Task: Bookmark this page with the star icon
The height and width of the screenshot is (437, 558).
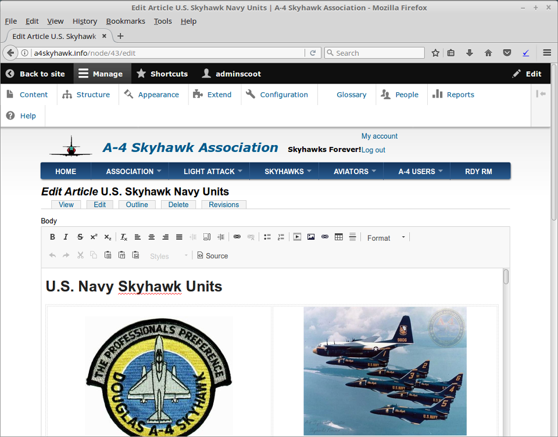Action: [435, 53]
